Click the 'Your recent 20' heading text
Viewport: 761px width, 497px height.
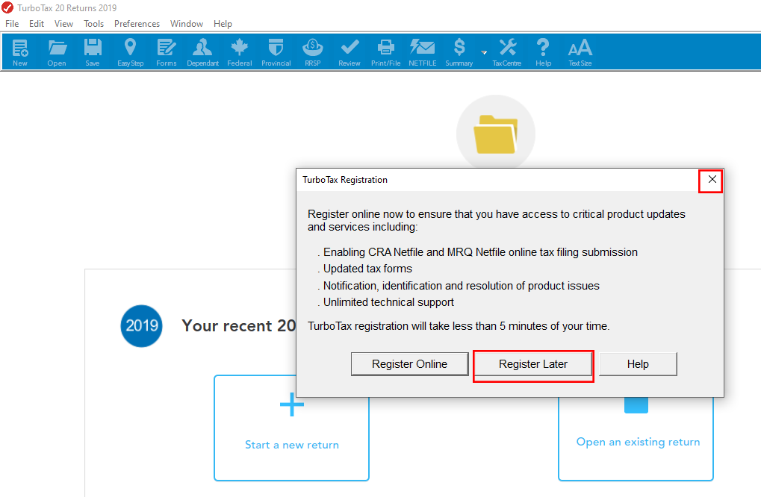(239, 326)
